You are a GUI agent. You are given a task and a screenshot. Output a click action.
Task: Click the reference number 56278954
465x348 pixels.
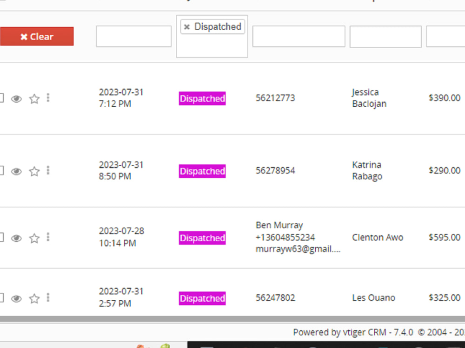(x=275, y=170)
